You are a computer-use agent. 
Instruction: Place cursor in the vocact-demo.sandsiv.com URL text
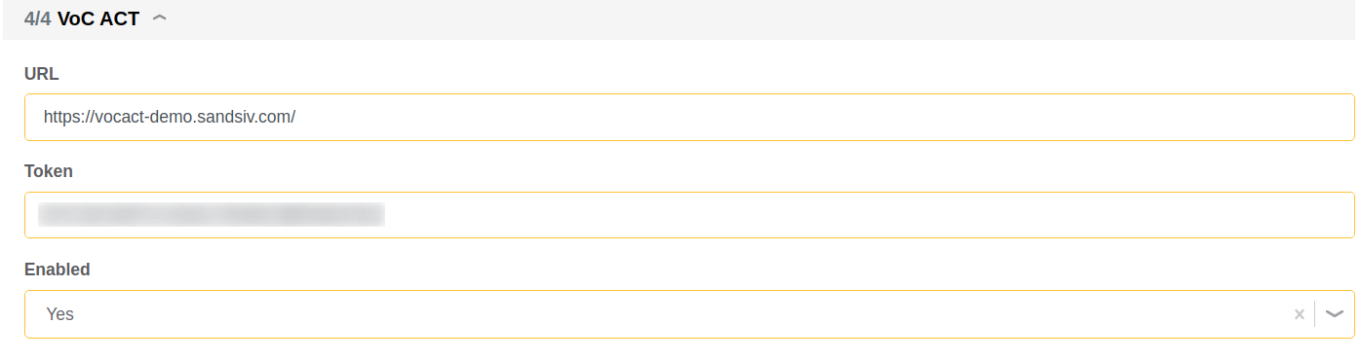170,117
